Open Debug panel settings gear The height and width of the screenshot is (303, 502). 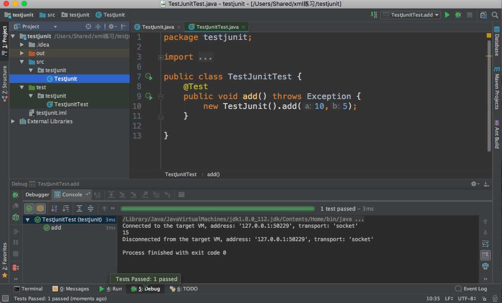coord(475,184)
